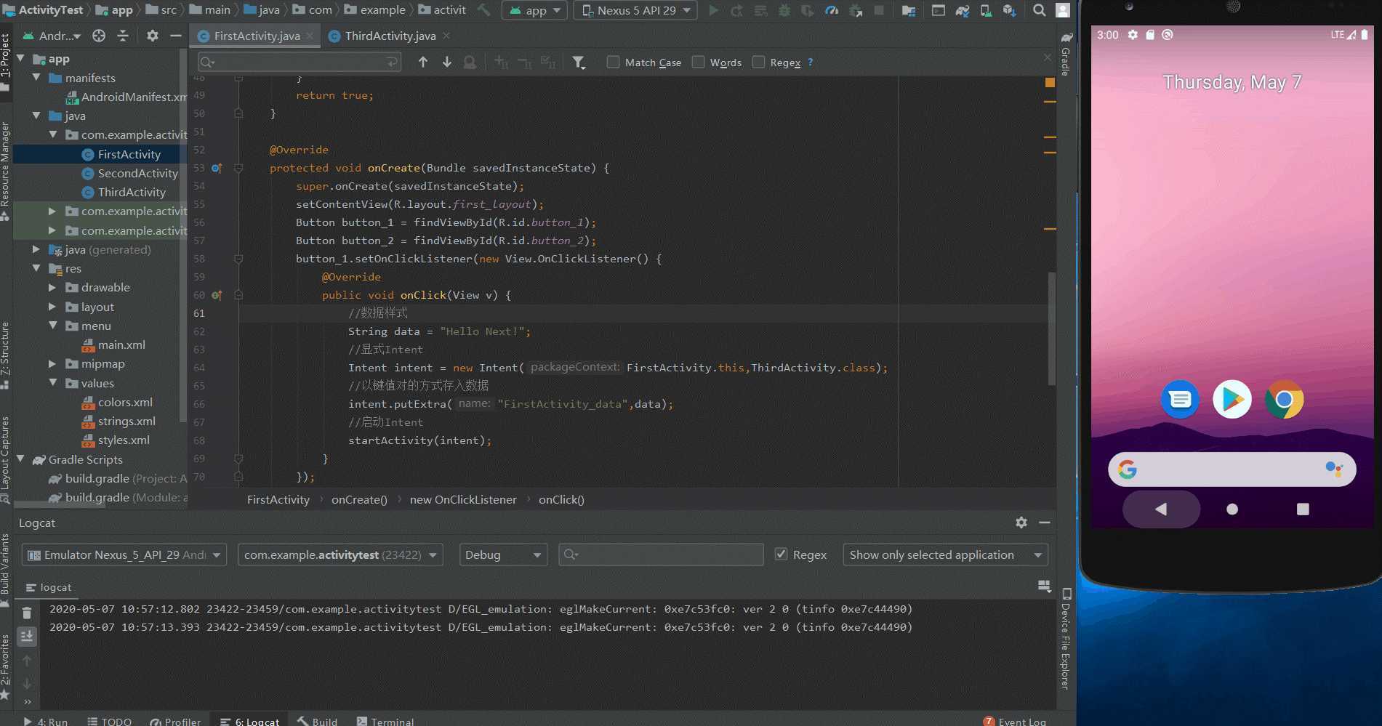Click the Build hammer icon in toolbar
The width and height of the screenshot is (1382, 726).
(483, 10)
